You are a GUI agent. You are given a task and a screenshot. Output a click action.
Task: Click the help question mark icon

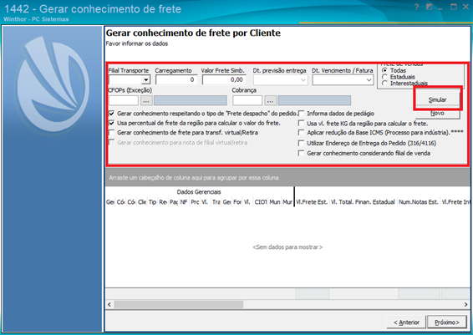[416, 7]
